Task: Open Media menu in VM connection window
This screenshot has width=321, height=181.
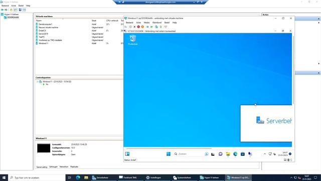Action: coord(146,23)
